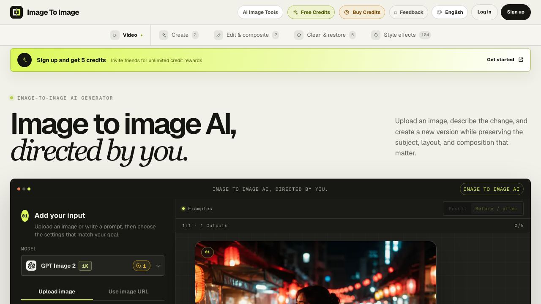Click the GPT Image 2 OpenAI logo
The image size is (541, 304).
(x=31, y=266)
